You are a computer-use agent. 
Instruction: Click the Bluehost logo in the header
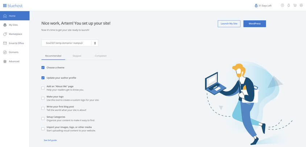13,5
